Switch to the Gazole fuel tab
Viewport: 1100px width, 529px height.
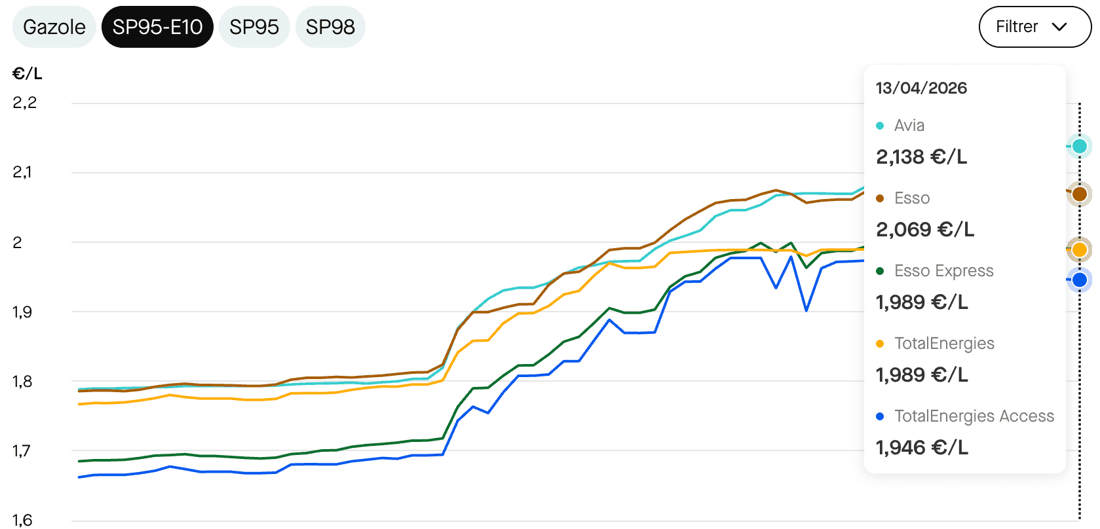coord(54,27)
